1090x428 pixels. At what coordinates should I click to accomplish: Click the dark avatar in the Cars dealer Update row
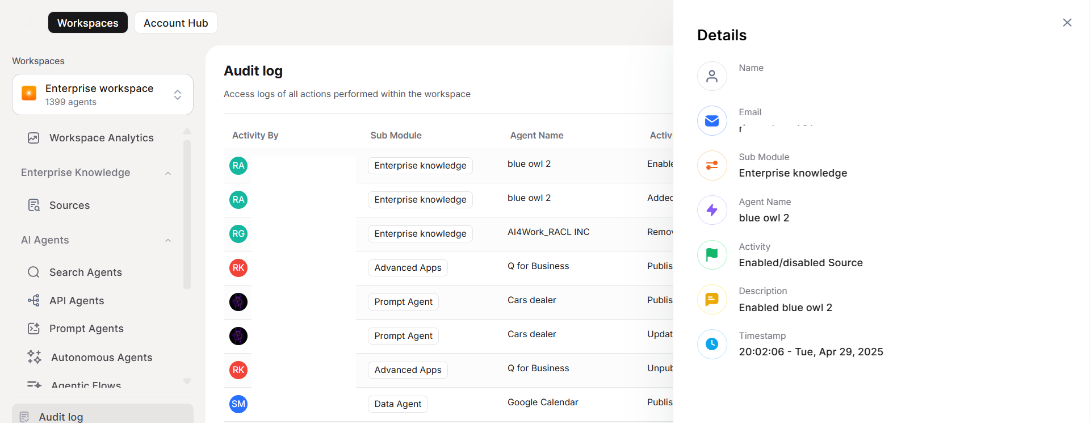[238, 336]
